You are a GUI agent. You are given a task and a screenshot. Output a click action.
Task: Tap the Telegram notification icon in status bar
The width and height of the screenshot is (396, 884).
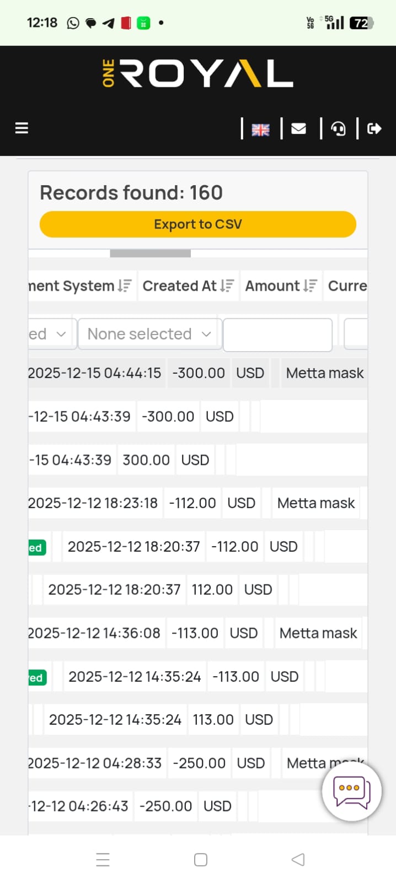(x=109, y=23)
